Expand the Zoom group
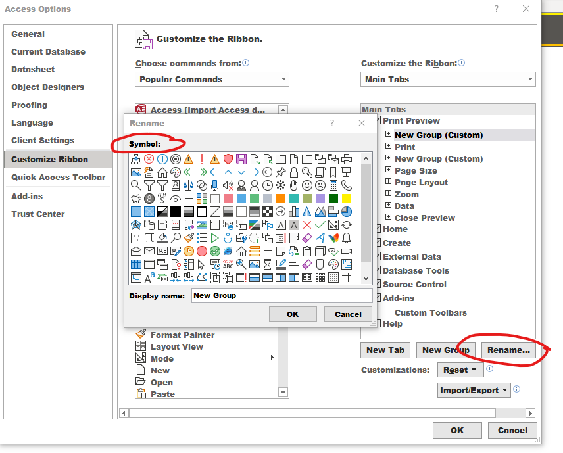563x453 pixels. click(x=388, y=193)
